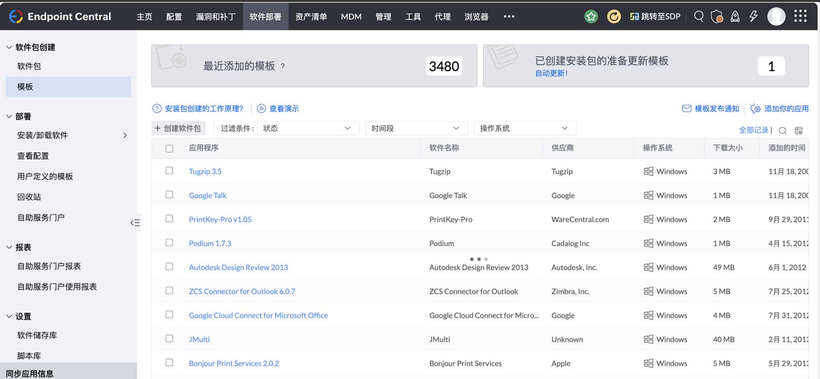Switch to the 资产清单 tab
The width and height of the screenshot is (820, 379).
(311, 17)
